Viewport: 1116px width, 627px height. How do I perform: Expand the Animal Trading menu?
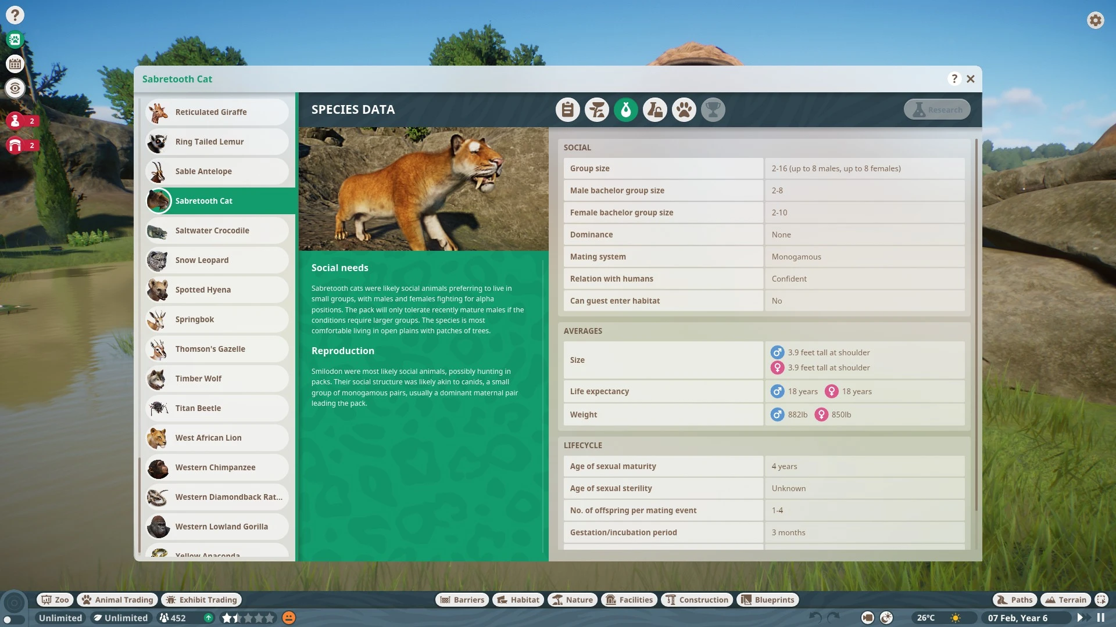point(117,600)
